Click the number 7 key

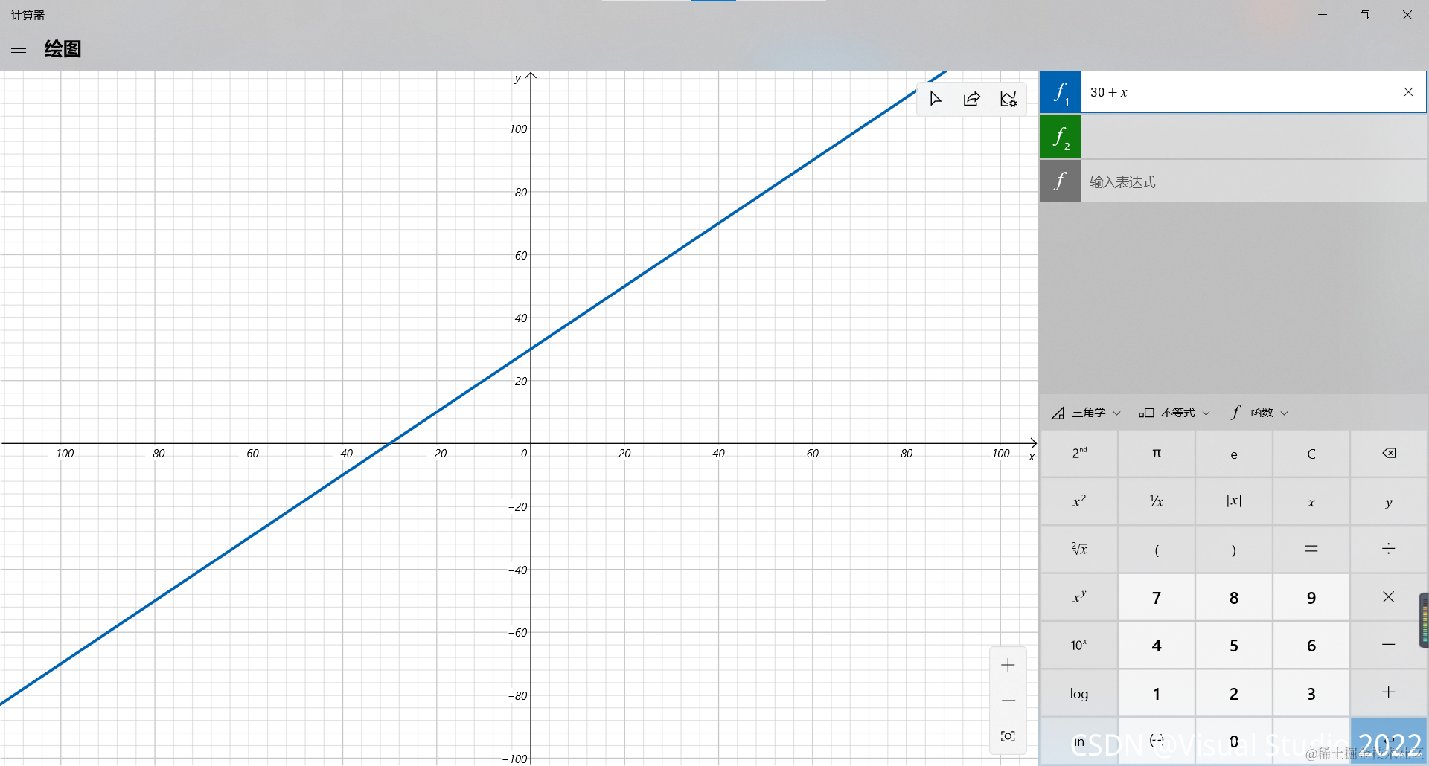coord(1157,597)
